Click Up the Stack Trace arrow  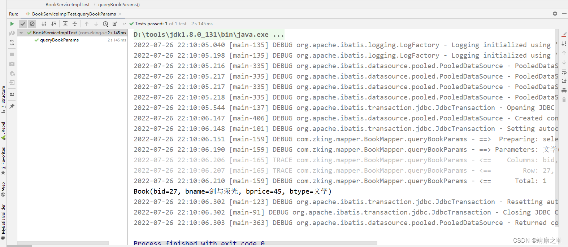[x=564, y=53]
